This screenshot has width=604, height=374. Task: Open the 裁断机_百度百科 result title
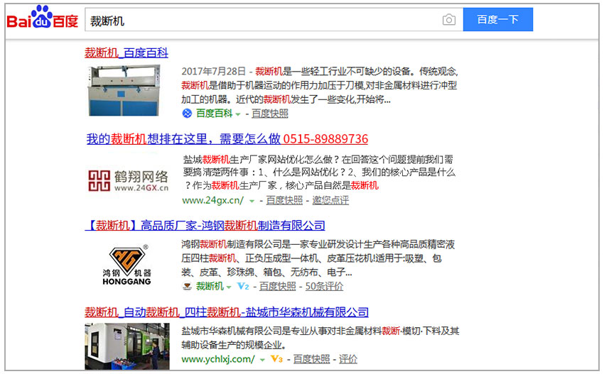pyautogui.click(x=126, y=53)
